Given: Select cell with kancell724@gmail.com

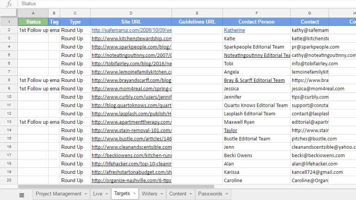Looking at the screenshot, I should point(310,172).
